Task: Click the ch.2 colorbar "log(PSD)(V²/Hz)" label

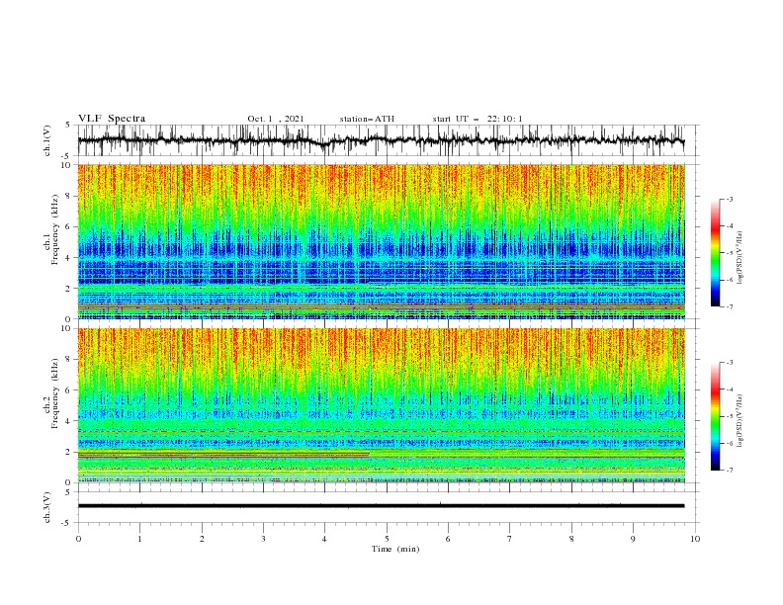Action: (739, 421)
